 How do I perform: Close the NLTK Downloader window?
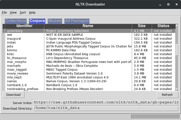click(176, 4)
